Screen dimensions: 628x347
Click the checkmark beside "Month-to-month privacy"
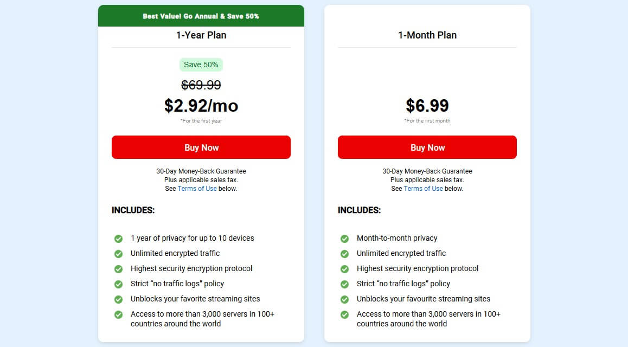point(345,238)
